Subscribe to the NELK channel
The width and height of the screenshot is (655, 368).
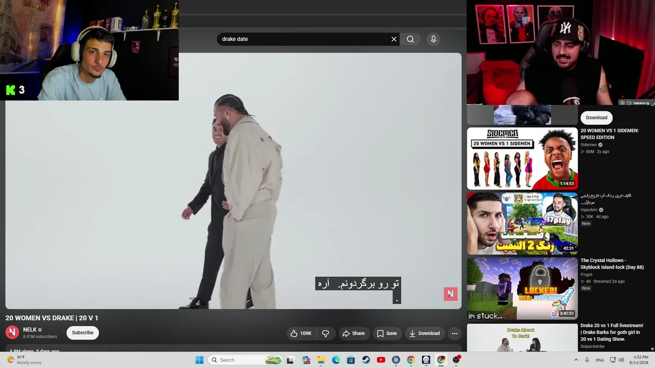(x=82, y=333)
